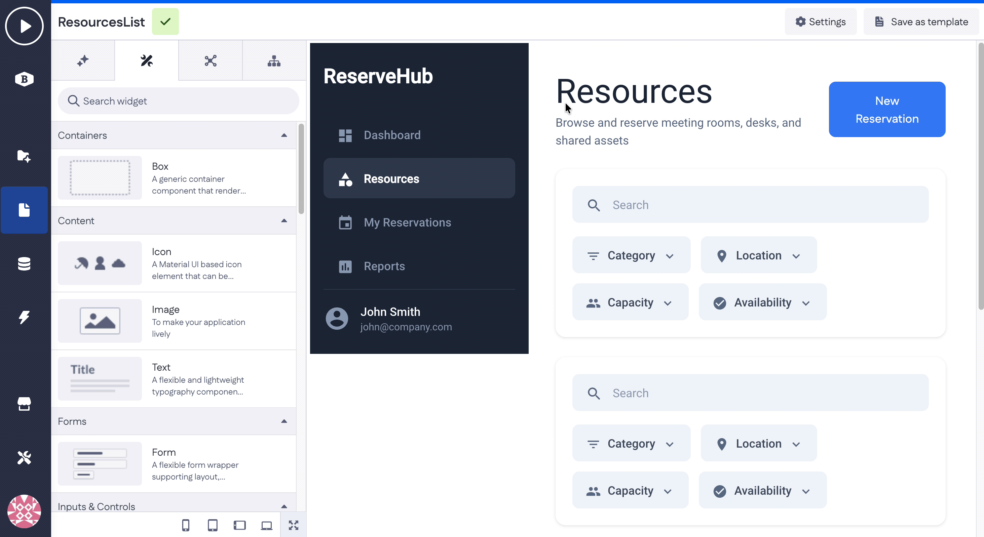Open the Automations lightning icon
The height and width of the screenshot is (537, 984).
24,318
